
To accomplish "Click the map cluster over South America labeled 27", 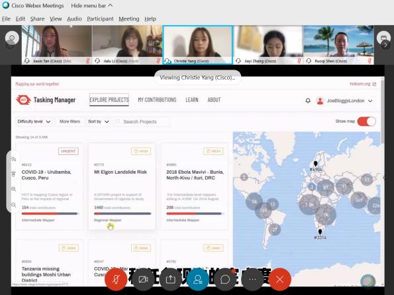I will (274, 229).
